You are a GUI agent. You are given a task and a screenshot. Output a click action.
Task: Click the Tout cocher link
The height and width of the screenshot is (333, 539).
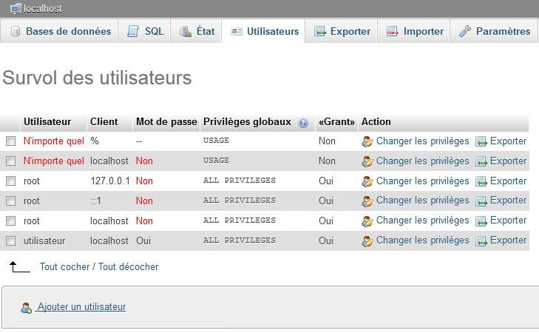pyautogui.click(x=65, y=266)
